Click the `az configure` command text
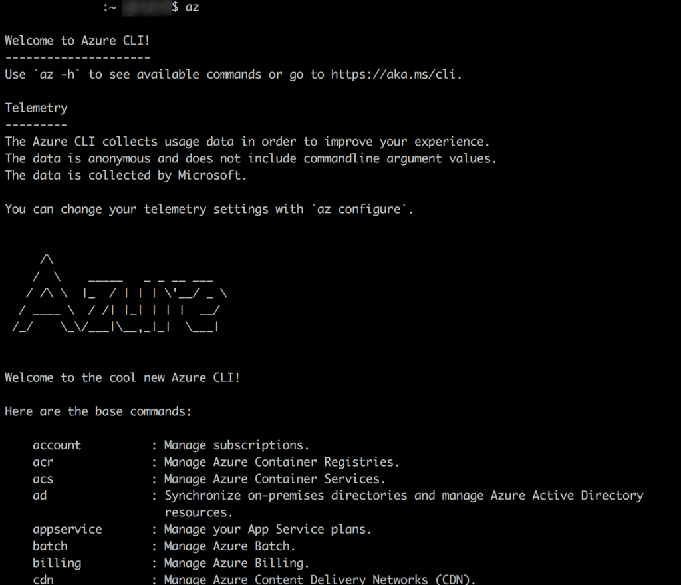Image resolution: width=681 pixels, height=585 pixels. point(360,209)
